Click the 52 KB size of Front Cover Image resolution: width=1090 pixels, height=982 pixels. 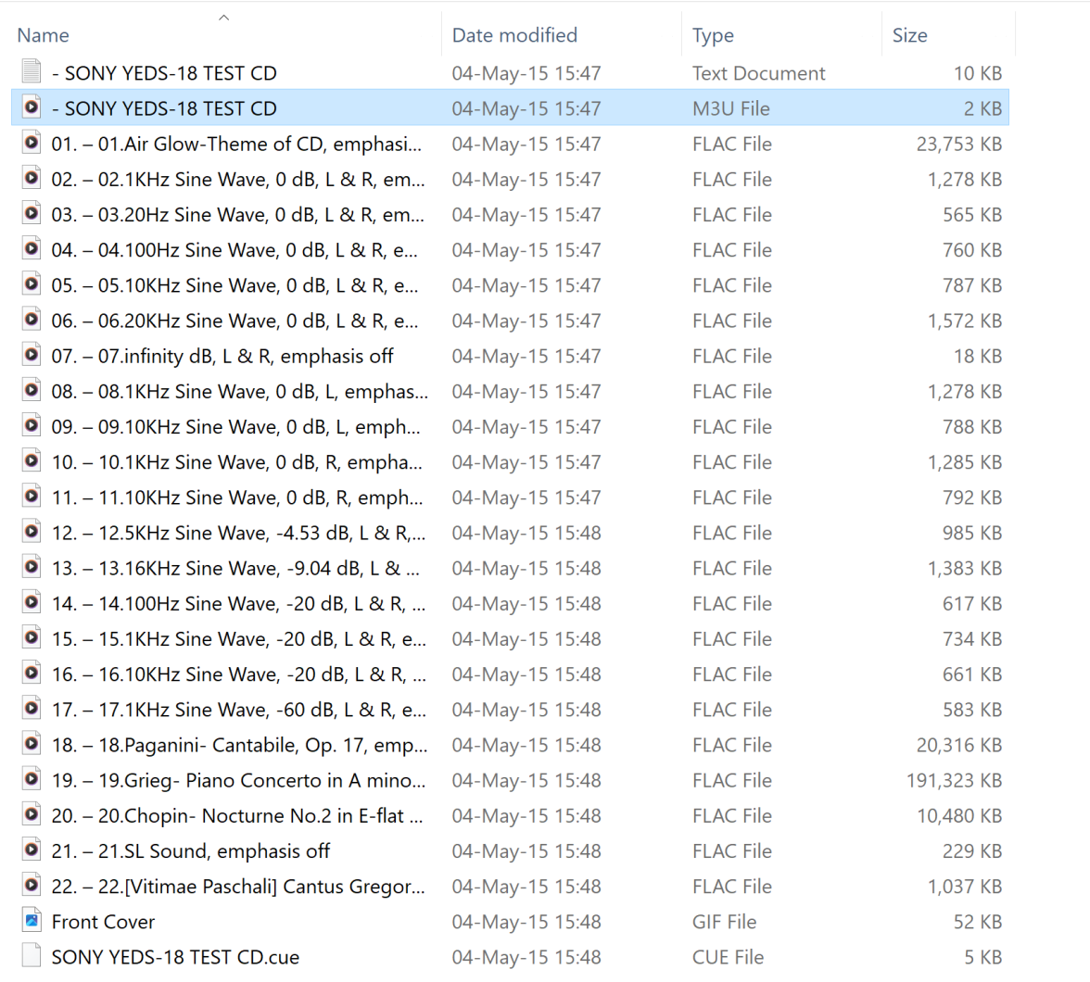tap(978, 922)
